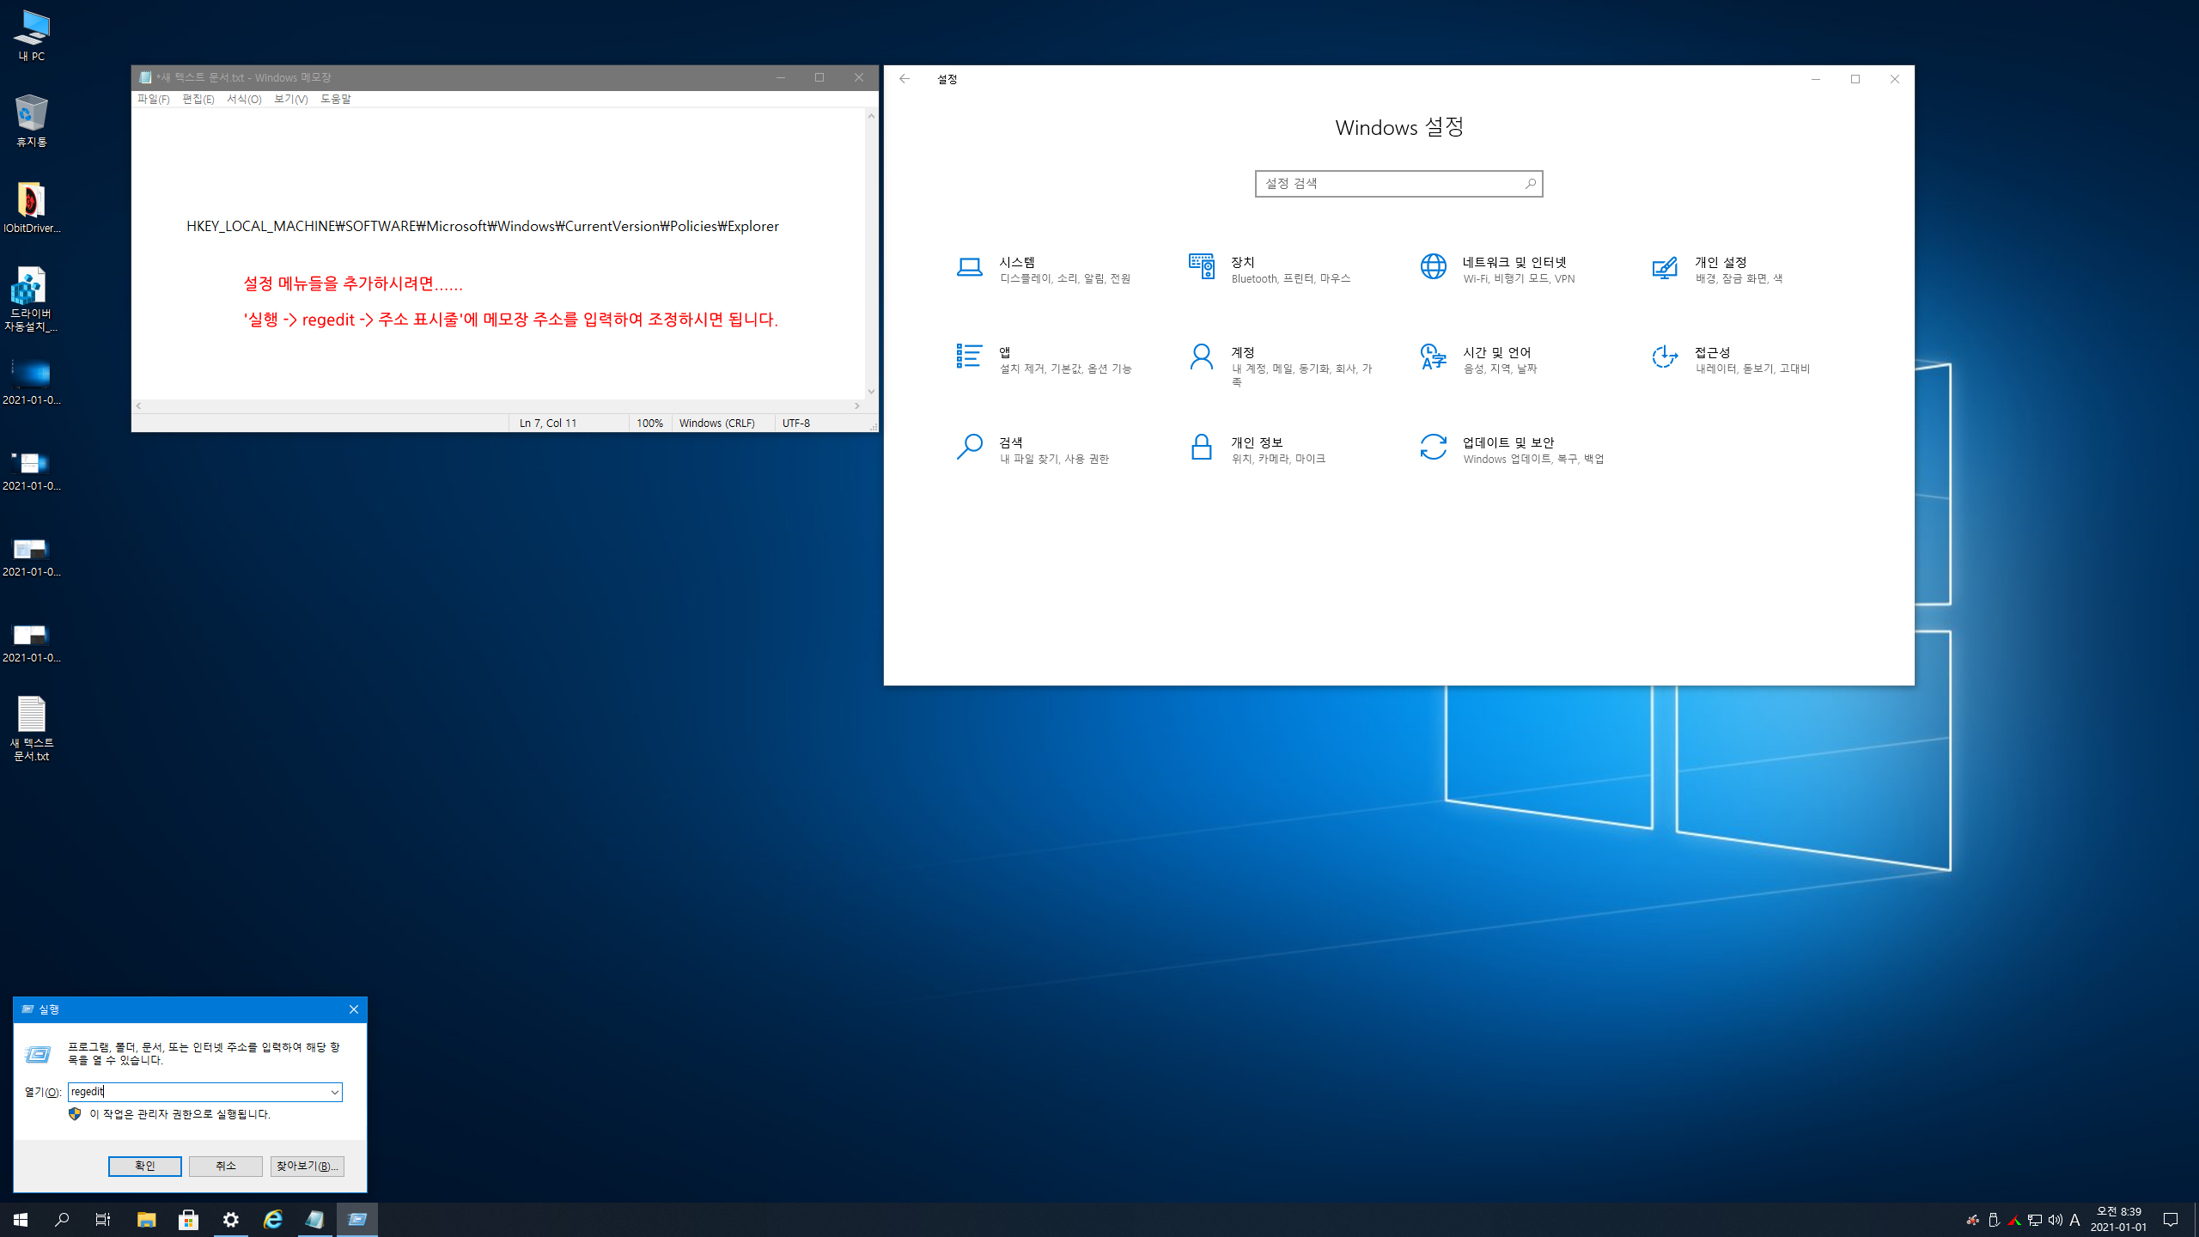Open the 접근성 (Ease of Access) icon

[1665, 357]
